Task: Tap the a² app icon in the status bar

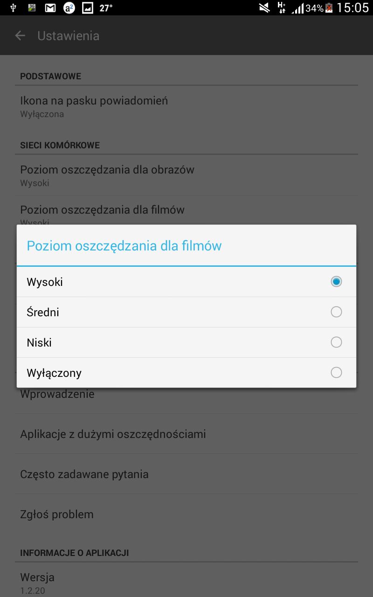Action: click(x=69, y=7)
